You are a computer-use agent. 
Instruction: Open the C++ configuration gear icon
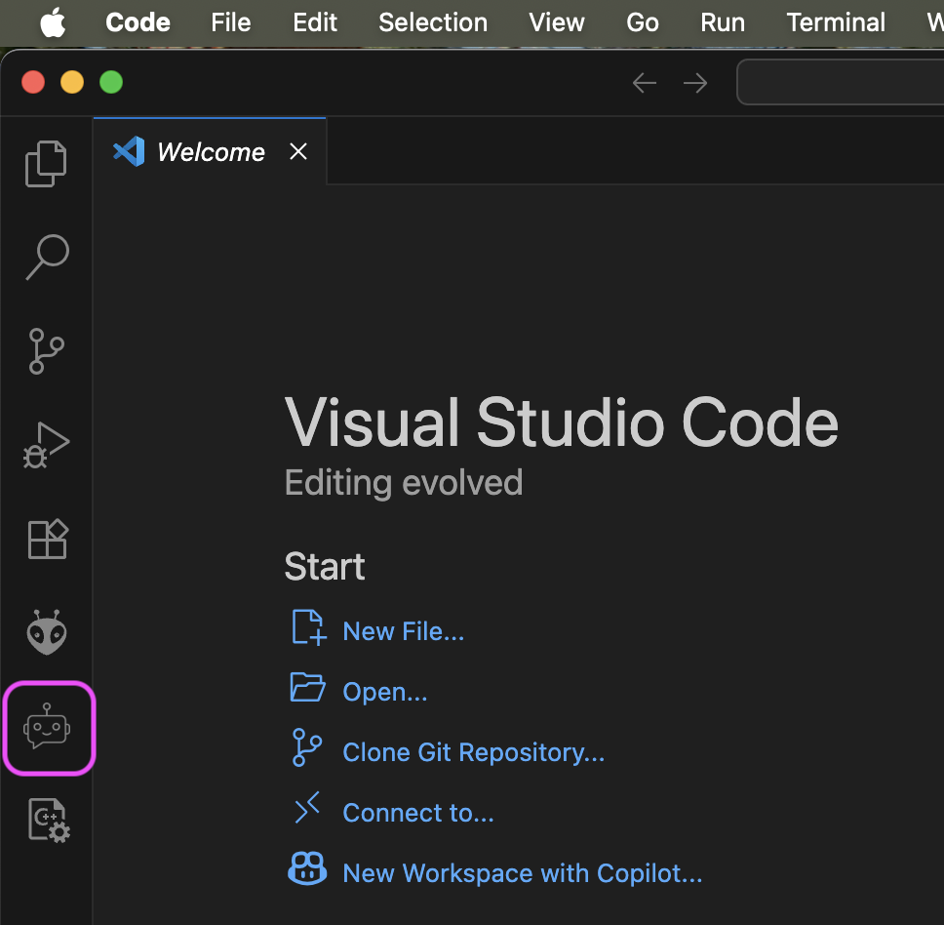(x=49, y=821)
